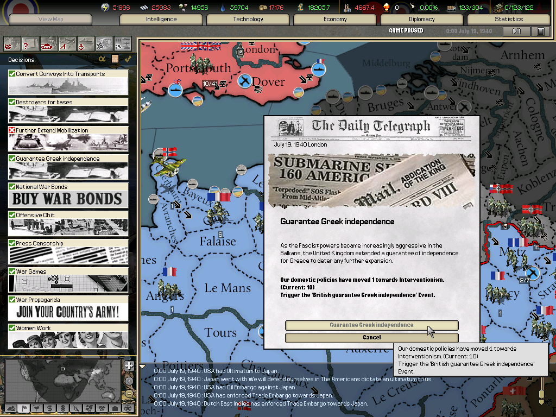
Task: Zoom in with the minimap plus button
Action: (129, 381)
